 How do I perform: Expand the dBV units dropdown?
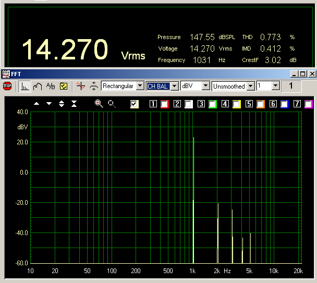coord(205,86)
